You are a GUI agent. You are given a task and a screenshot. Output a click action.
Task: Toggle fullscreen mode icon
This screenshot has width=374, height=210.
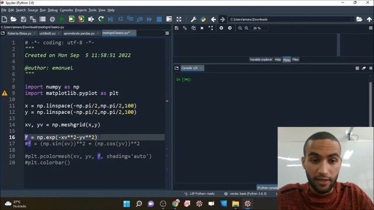point(179,19)
